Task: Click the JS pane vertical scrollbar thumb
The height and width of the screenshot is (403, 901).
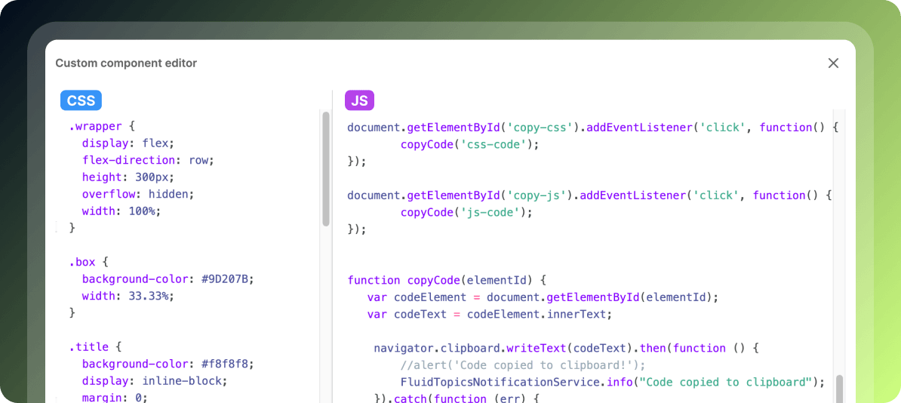Action: pyautogui.click(x=839, y=388)
